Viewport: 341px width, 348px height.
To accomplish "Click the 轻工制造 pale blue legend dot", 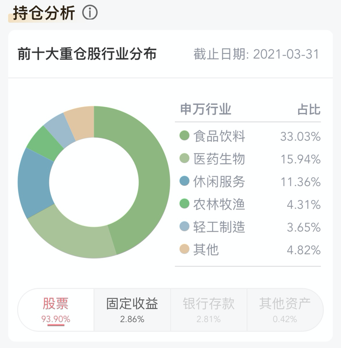I will coord(184,227).
